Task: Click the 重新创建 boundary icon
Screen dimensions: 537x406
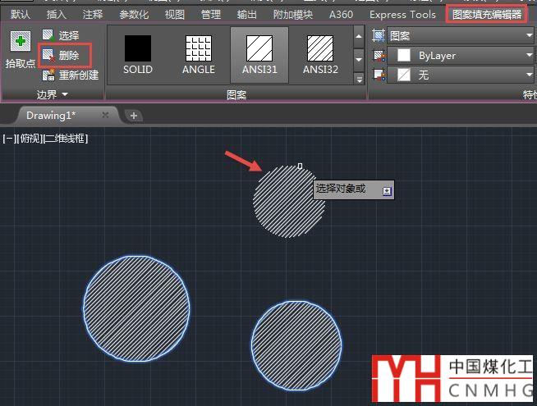Action: click(48, 75)
